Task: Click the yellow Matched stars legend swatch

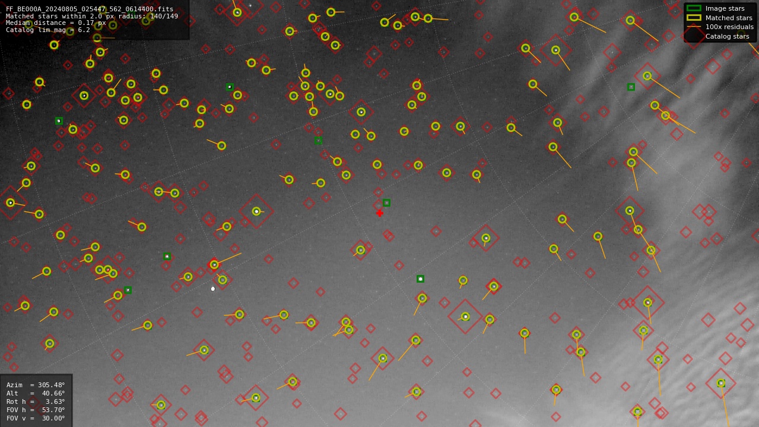Action: pyautogui.click(x=693, y=18)
